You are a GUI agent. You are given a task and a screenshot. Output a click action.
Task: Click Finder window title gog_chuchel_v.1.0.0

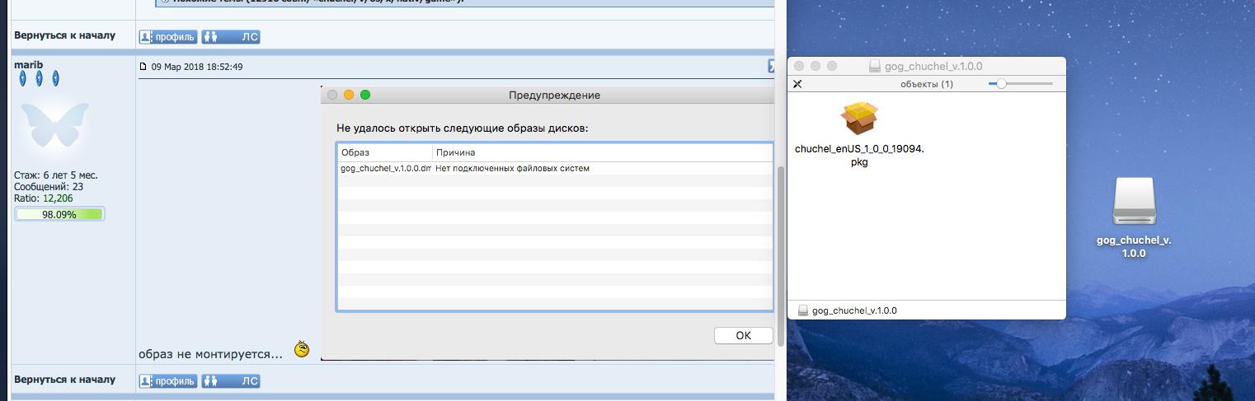click(x=933, y=66)
